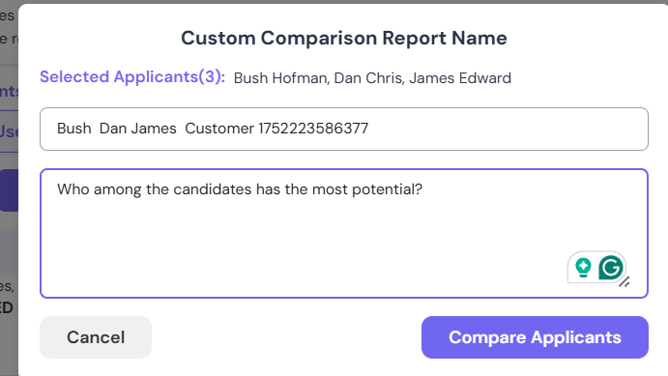Click the applicant name Dan Chris
668x376 pixels.
click(367, 78)
